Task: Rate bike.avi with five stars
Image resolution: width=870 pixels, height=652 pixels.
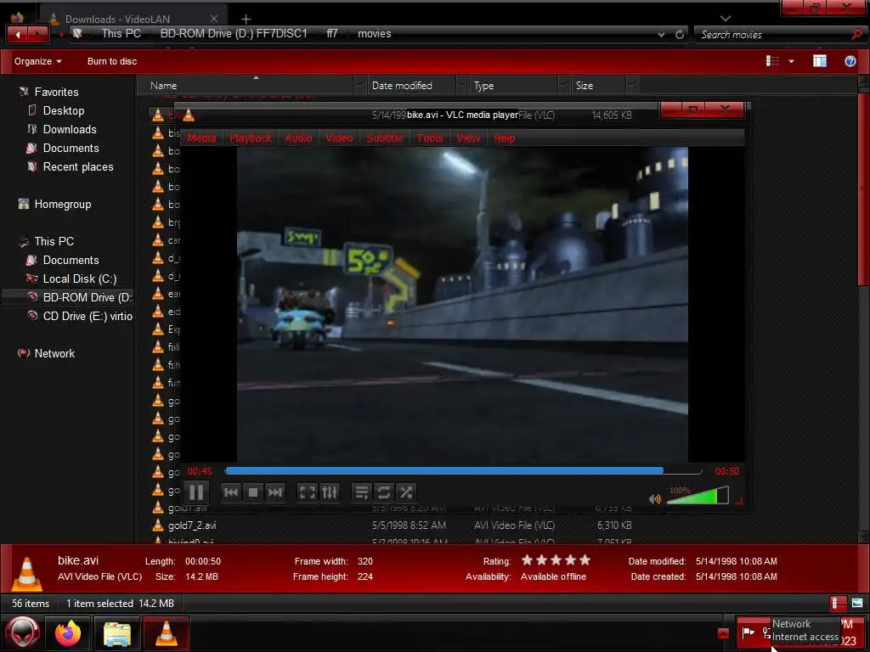Action: pos(585,560)
